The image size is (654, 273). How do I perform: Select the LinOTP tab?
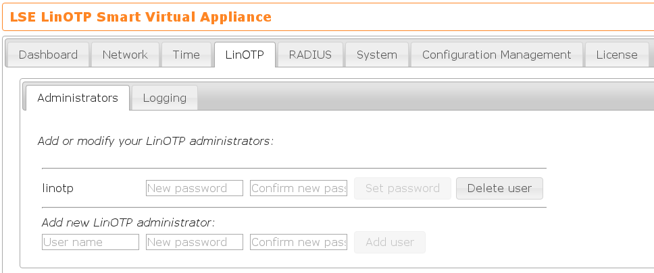coord(245,55)
